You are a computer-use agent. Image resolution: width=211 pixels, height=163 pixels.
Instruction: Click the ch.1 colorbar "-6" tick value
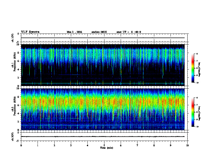[x=197, y=54]
